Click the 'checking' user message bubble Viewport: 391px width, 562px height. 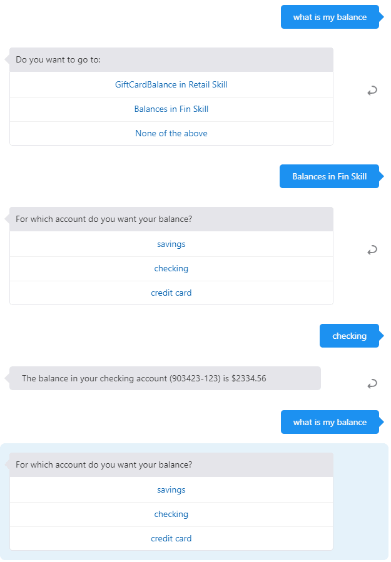349,336
